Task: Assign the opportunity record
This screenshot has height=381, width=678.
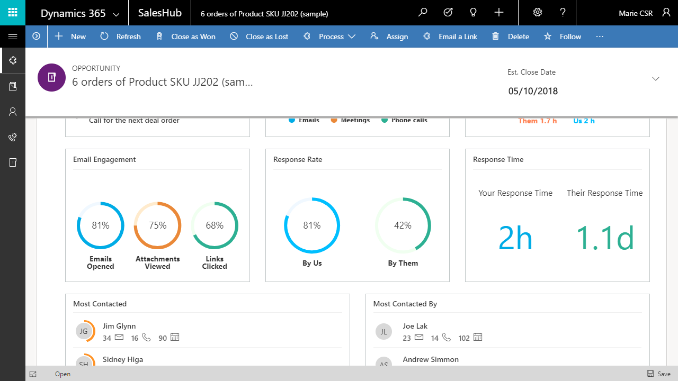Action: pyautogui.click(x=389, y=37)
